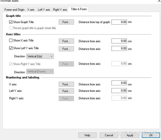
Task: Switch to the Frame and Origin tab
Action: [x=14, y=10]
